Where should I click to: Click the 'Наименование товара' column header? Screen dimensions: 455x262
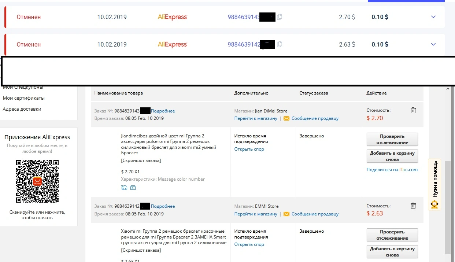pos(119,93)
